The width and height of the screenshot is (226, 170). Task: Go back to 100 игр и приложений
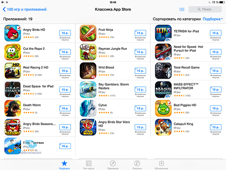[25, 9]
